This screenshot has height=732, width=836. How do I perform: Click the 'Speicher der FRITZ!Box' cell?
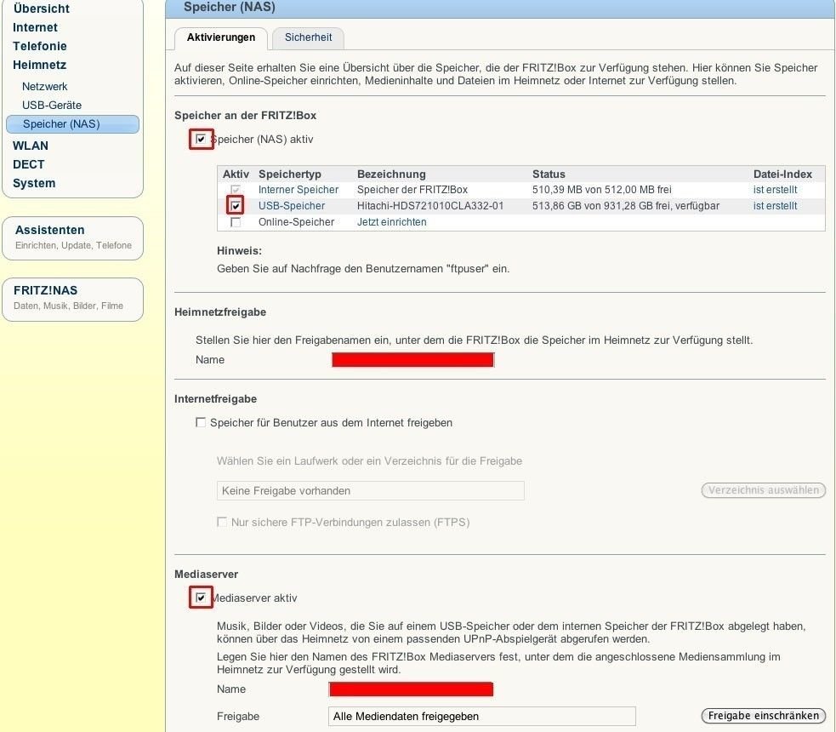[412, 190]
